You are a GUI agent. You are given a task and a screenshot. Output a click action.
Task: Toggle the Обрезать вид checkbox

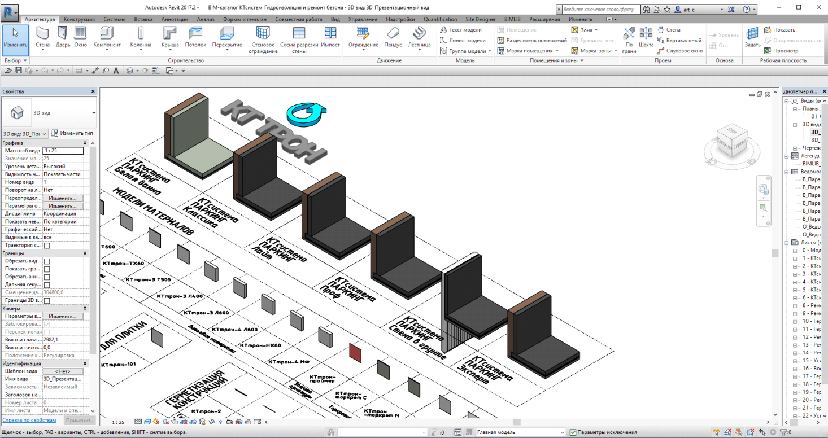[47, 261]
